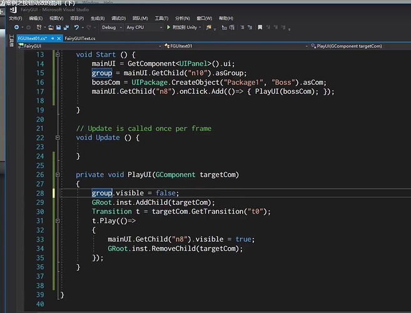The image size is (411, 313).
Task: Open the 调试(D) menu
Action: click(118, 18)
